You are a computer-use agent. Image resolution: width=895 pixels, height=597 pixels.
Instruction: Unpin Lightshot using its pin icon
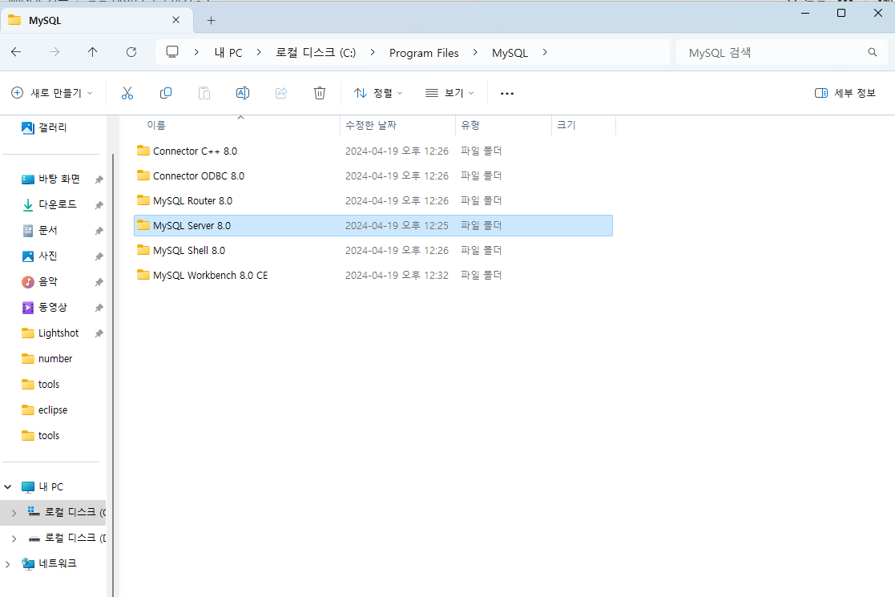coord(99,333)
